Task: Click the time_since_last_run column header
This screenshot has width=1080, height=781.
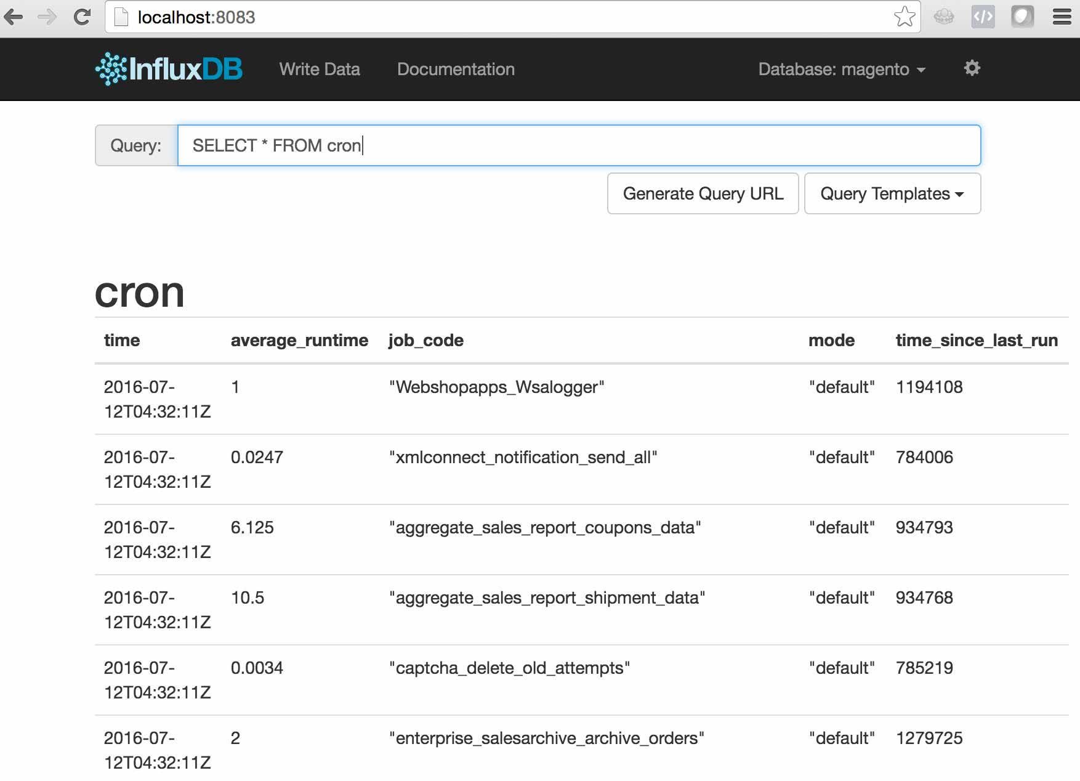Action: (x=977, y=340)
